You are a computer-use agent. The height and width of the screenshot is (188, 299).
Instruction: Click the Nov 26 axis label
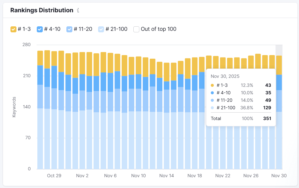[x=251, y=176]
